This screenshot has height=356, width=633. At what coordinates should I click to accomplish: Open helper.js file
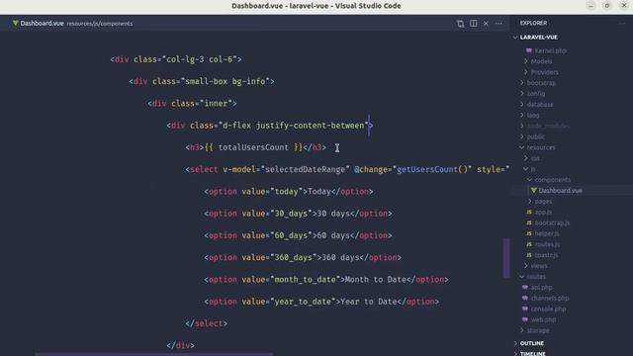point(547,233)
